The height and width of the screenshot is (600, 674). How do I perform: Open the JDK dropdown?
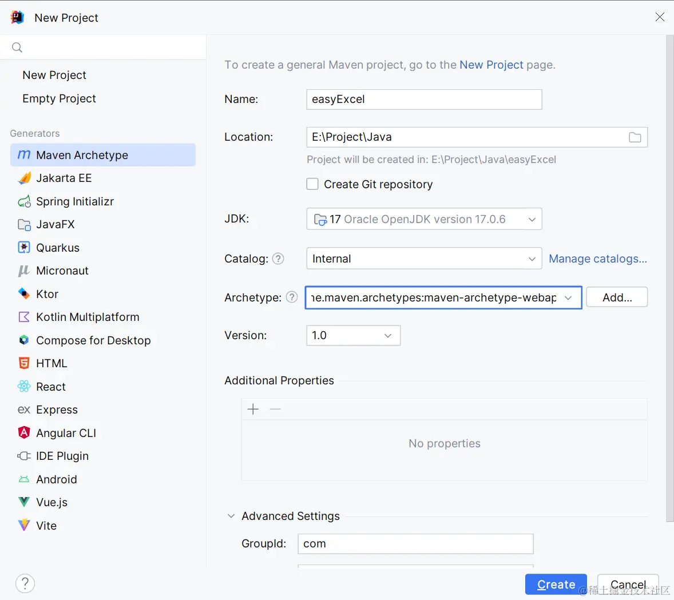pyautogui.click(x=424, y=219)
